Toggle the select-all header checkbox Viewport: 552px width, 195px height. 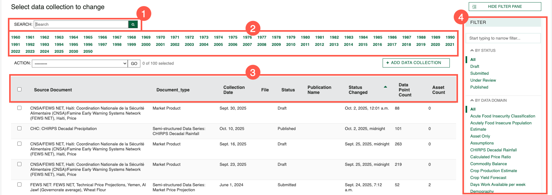[x=20, y=89]
